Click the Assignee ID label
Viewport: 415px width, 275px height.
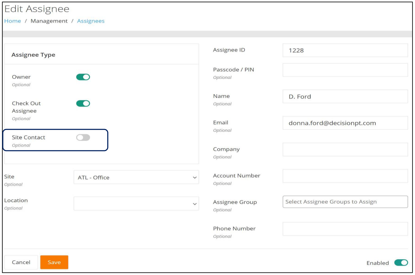(x=229, y=50)
